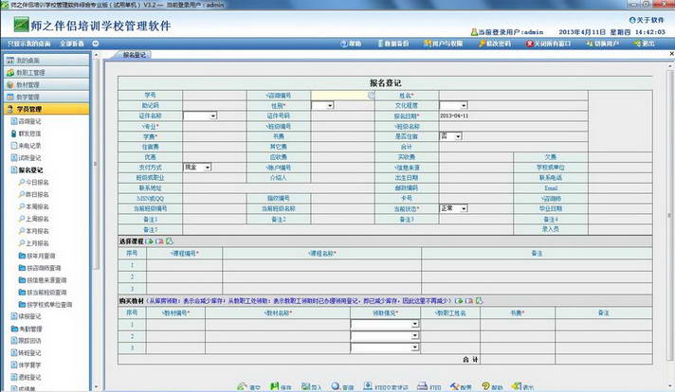Click 修改密码 in the top toolbar
The height and width of the screenshot is (392, 675).
(x=495, y=44)
